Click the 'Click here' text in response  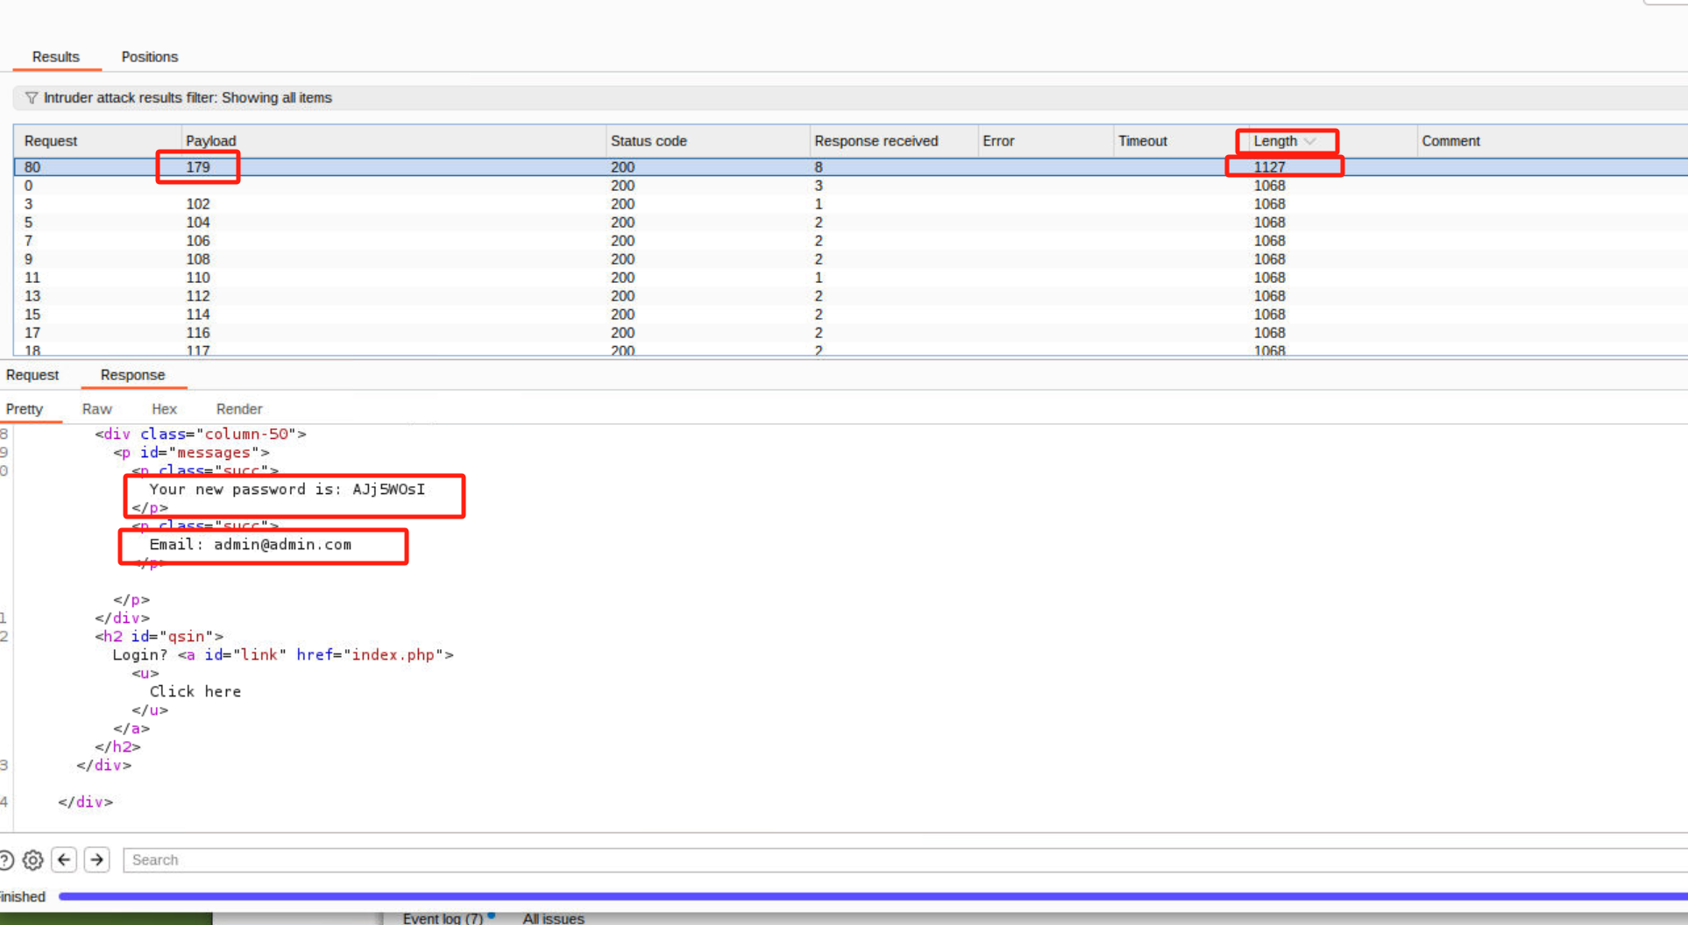(195, 692)
